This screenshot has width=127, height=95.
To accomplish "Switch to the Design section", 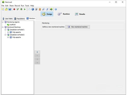I will tap(47, 14).
